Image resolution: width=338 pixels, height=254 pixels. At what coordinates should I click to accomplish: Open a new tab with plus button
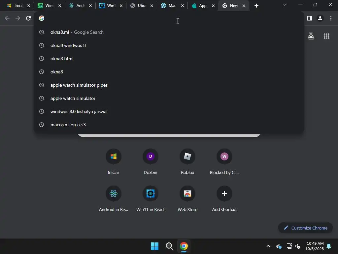click(x=256, y=6)
